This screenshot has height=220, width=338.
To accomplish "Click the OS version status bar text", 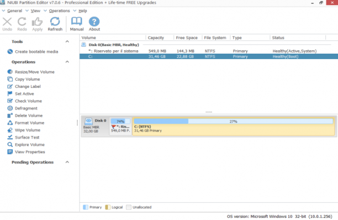I will [279, 216].
